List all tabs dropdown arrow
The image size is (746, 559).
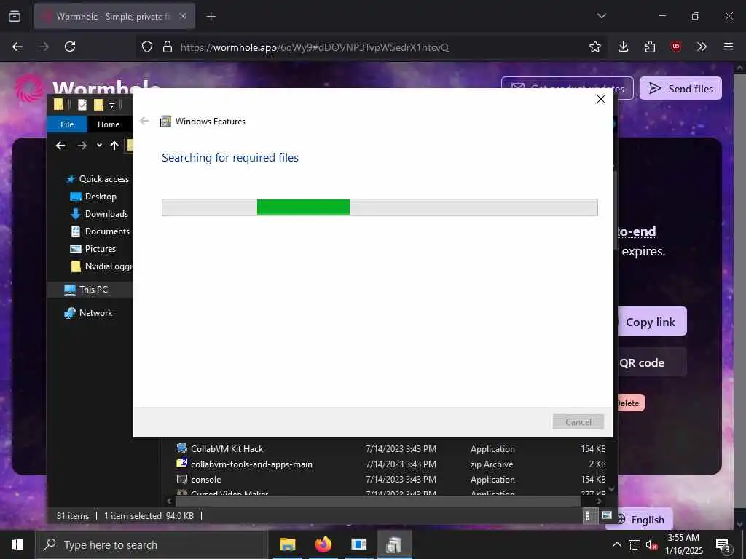tap(601, 16)
